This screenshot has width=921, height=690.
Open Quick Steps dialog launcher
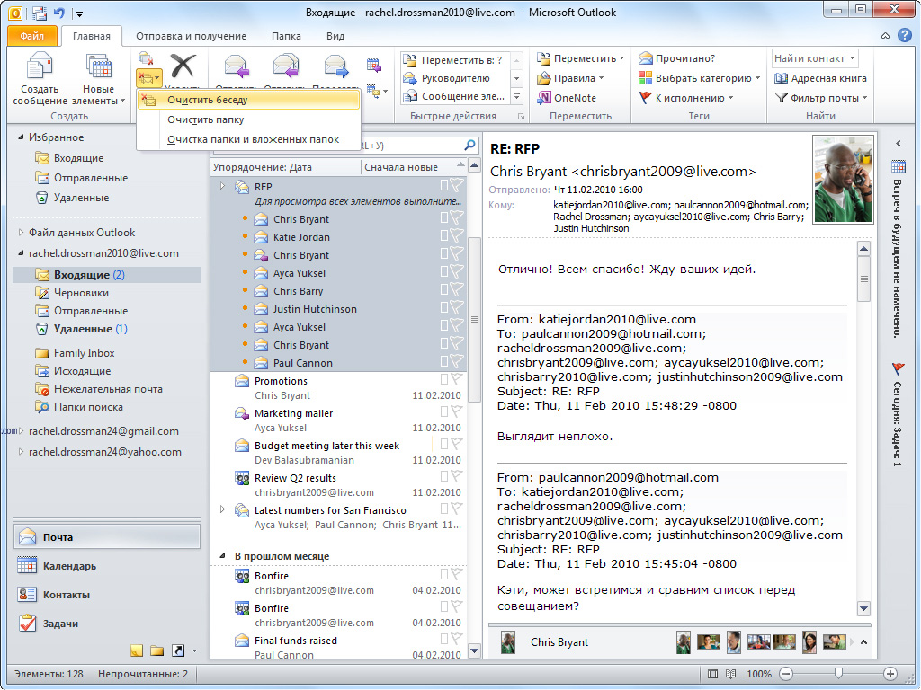point(521,117)
